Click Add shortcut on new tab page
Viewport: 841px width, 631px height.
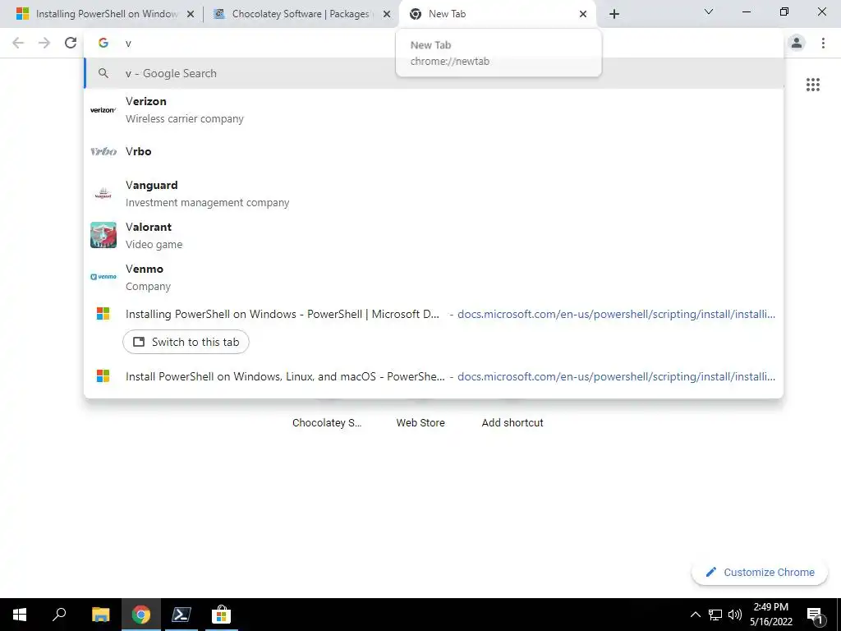pyautogui.click(x=512, y=423)
